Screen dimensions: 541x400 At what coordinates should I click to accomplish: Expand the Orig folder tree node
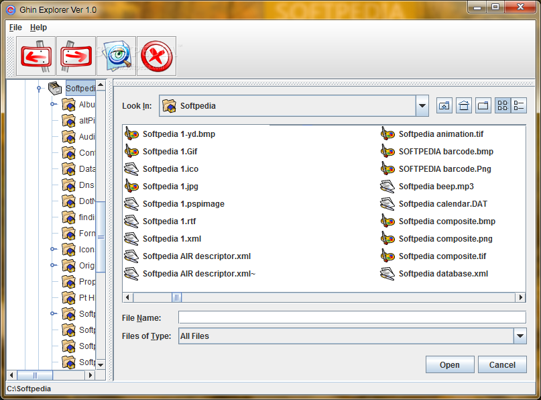click(53, 265)
